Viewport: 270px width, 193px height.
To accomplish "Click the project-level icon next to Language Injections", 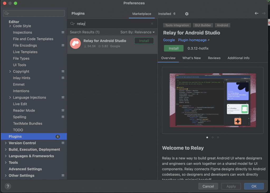I will click(x=63, y=97).
